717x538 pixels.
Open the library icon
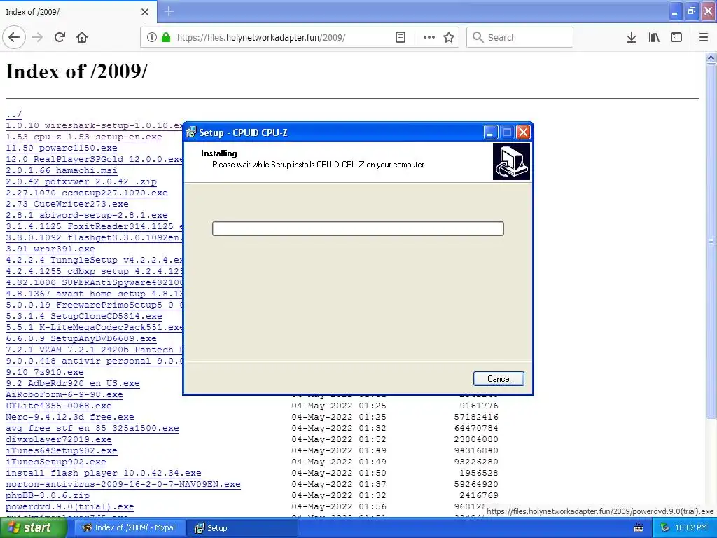[654, 37]
